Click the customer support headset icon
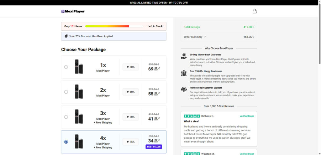The image size is (321, 155). pyautogui.click(x=184, y=89)
